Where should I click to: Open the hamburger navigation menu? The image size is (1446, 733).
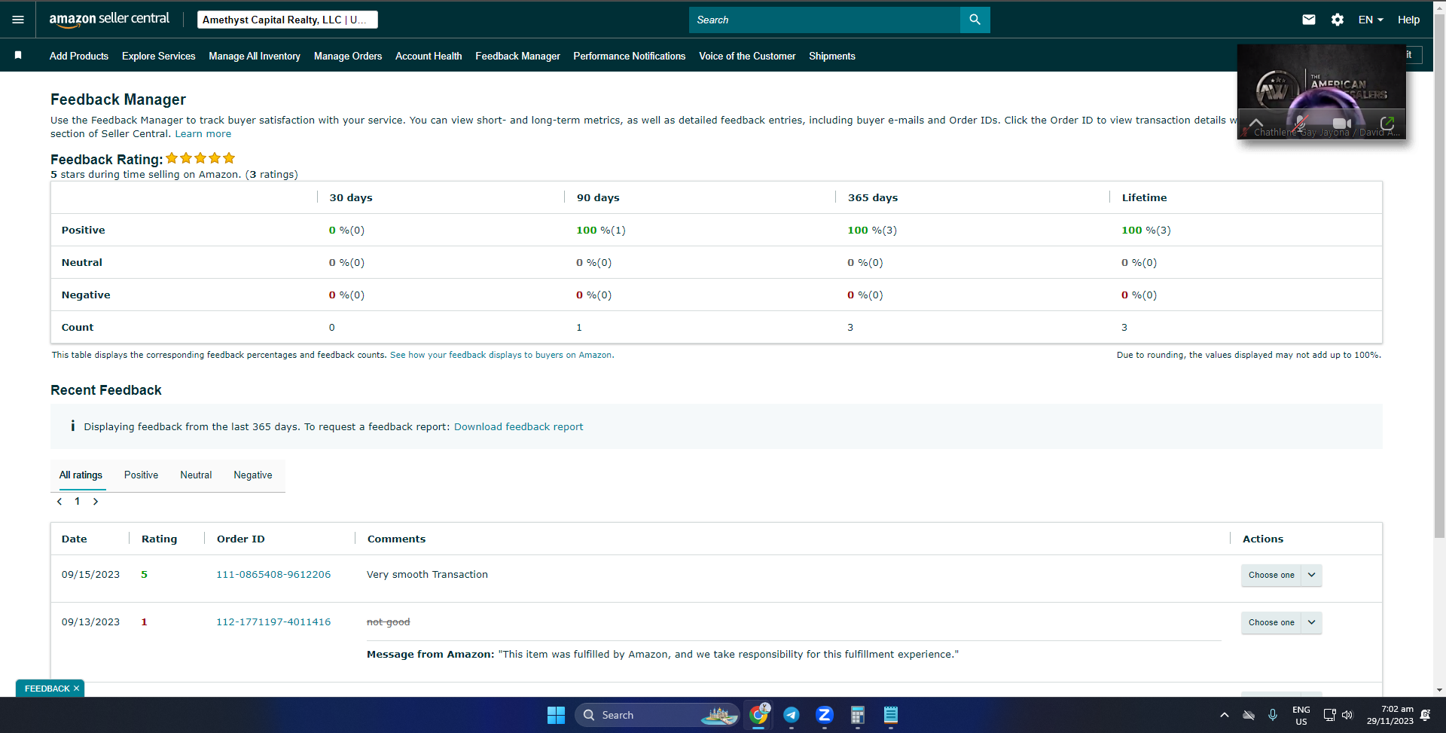click(x=18, y=20)
